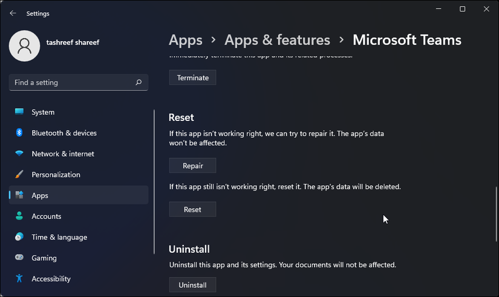Click the Accessibility figure icon
Screen dimensions: 499x297
click(x=19, y=279)
